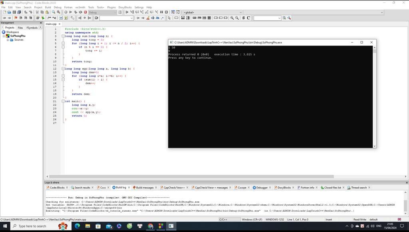Create a new file from the toolbar
The height and width of the screenshot is (232, 409).
[4, 12]
